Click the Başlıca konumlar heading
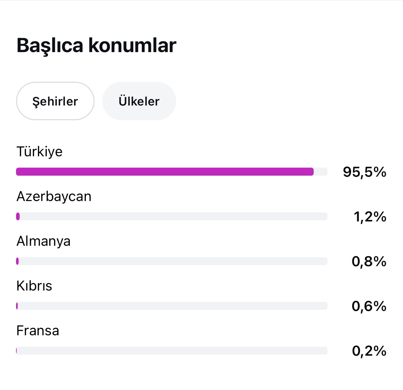Screen dimensions: 403x390 (96, 45)
